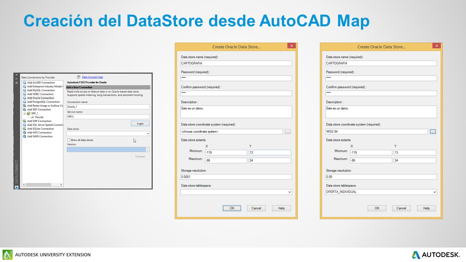
Task: Click Confirm password field in middle dialog
Action: point(236,93)
